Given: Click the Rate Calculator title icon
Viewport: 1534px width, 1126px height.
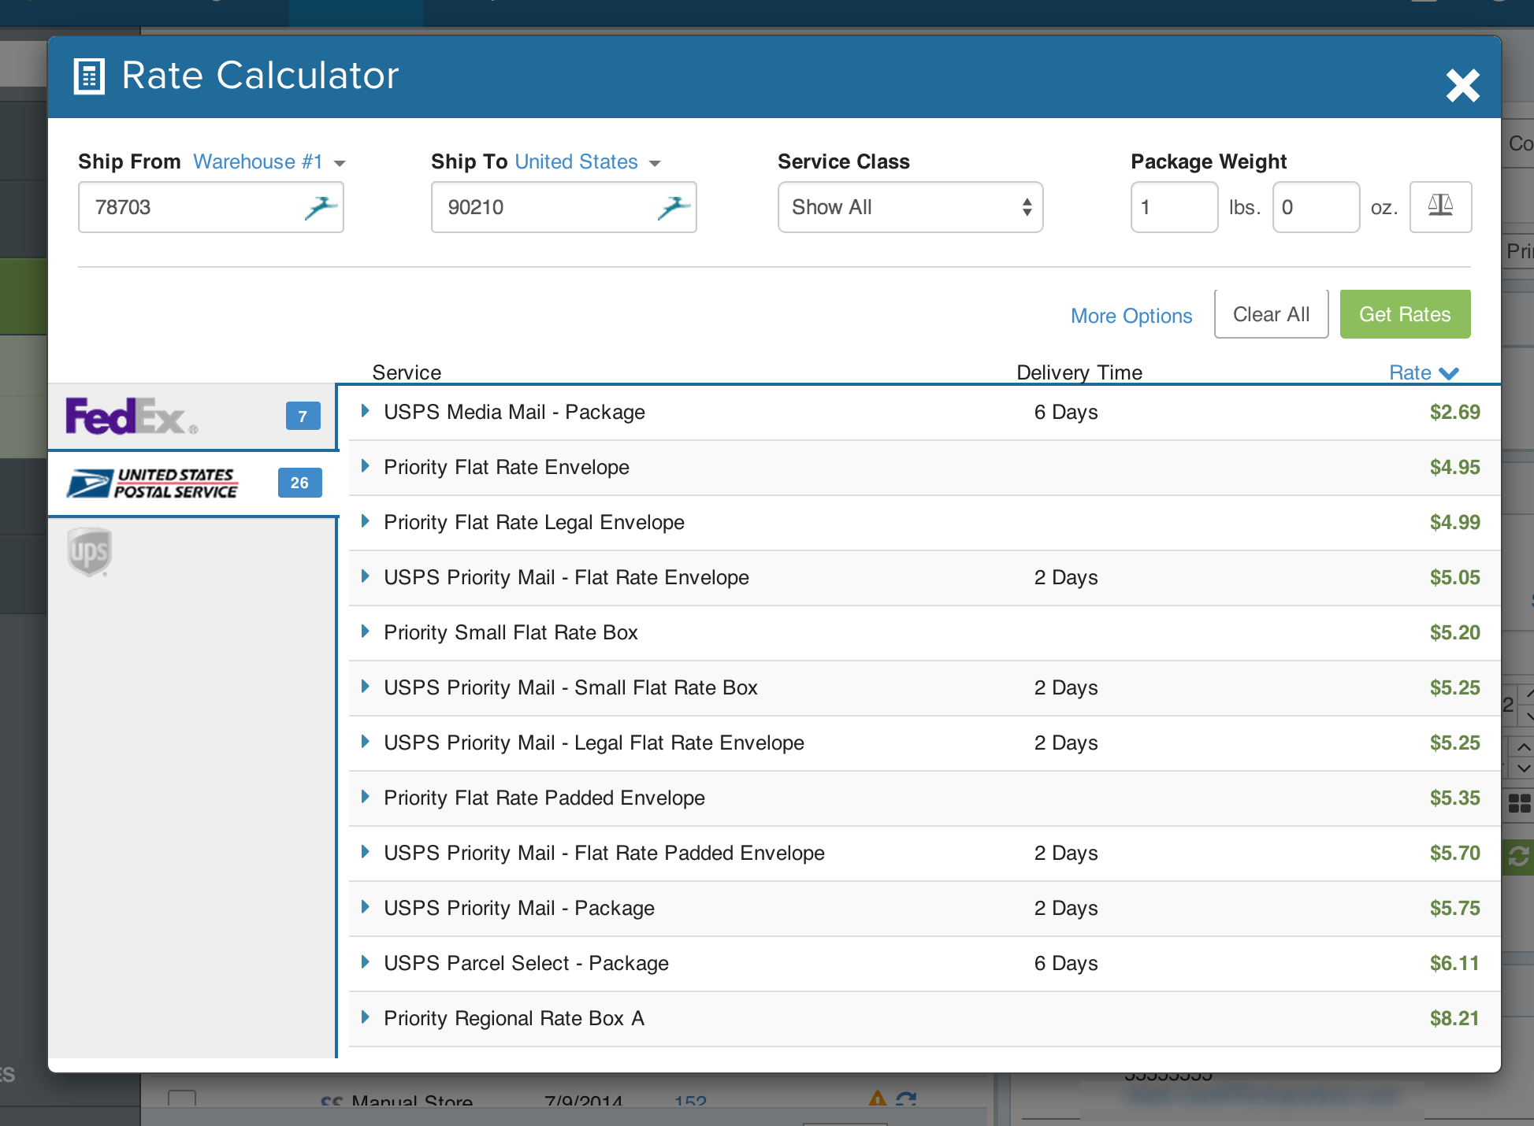Looking at the screenshot, I should (89, 76).
